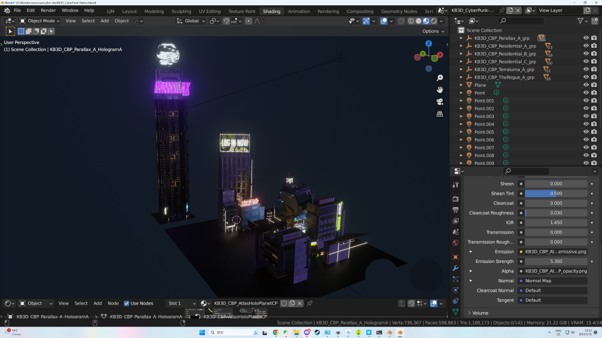Image resolution: width=602 pixels, height=338 pixels.
Task: Hide Plane object eye icon
Action: click(586, 84)
